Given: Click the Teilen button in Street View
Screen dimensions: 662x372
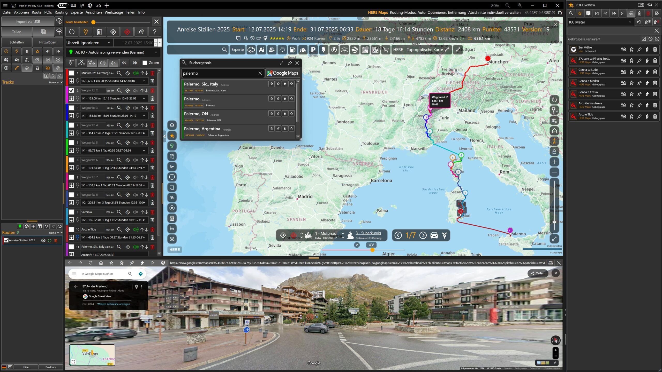Looking at the screenshot, I should 538,273.
